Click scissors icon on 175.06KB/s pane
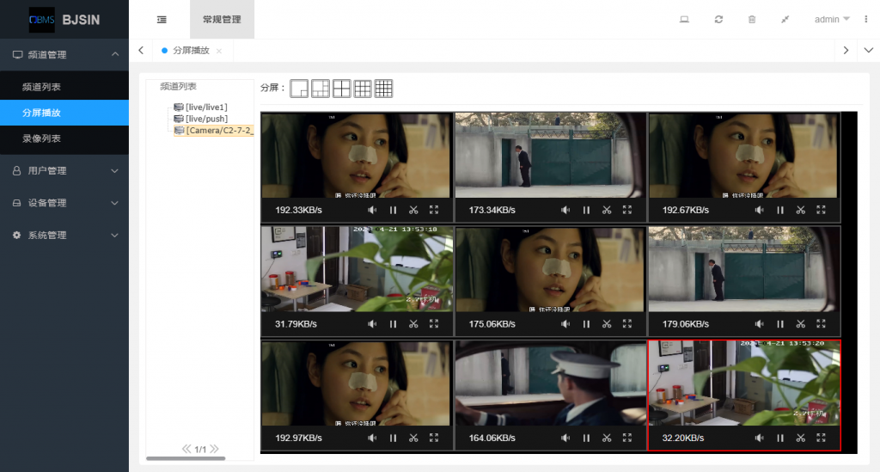The image size is (880, 472). pos(607,324)
